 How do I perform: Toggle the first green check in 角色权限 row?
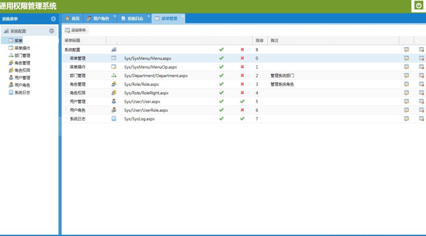(221, 93)
